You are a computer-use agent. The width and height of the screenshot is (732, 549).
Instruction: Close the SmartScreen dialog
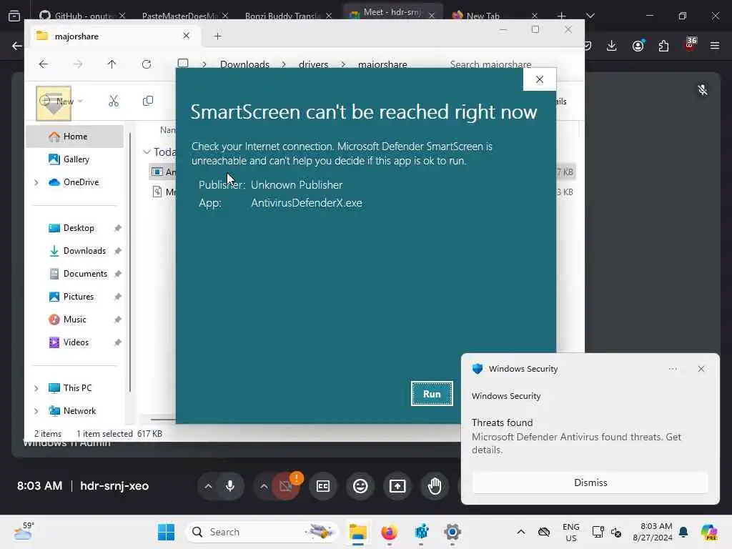540,79
